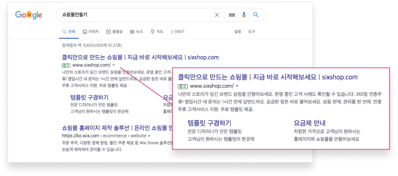
Task: Clear the search box with X icon
Action: click(217, 15)
